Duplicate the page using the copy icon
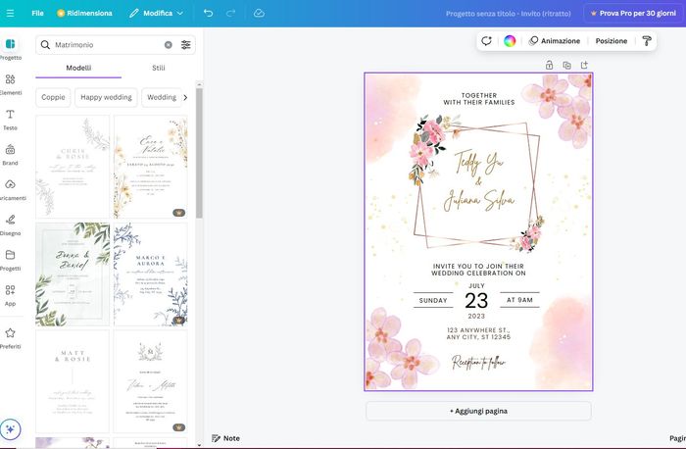 566,65
